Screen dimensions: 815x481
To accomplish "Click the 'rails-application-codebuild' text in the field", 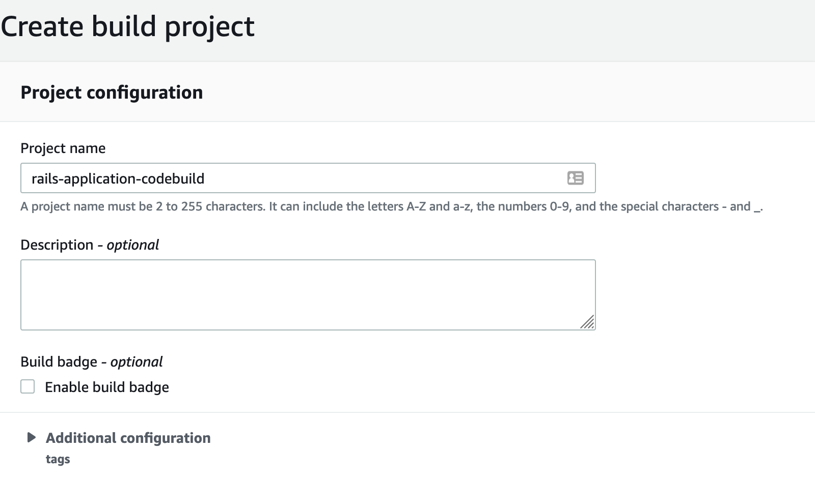I will (x=118, y=178).
